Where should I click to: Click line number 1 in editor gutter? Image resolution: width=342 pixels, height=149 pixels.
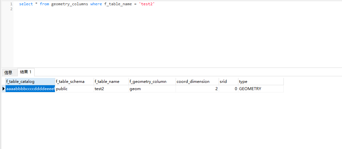pyautogui.click(x=11, y=4)
